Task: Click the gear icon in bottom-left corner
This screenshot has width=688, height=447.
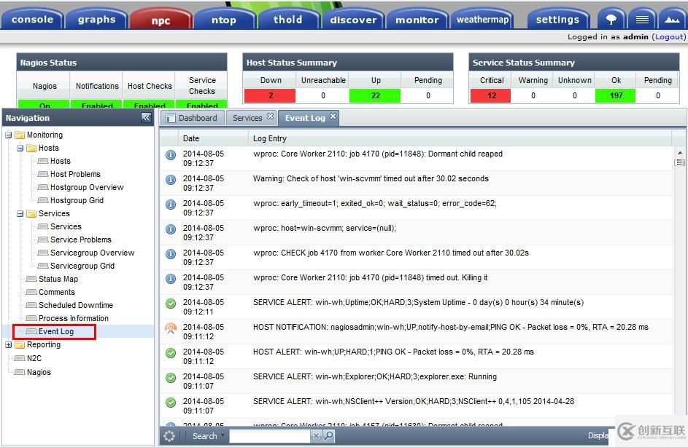Action: [x=169, y=435]
